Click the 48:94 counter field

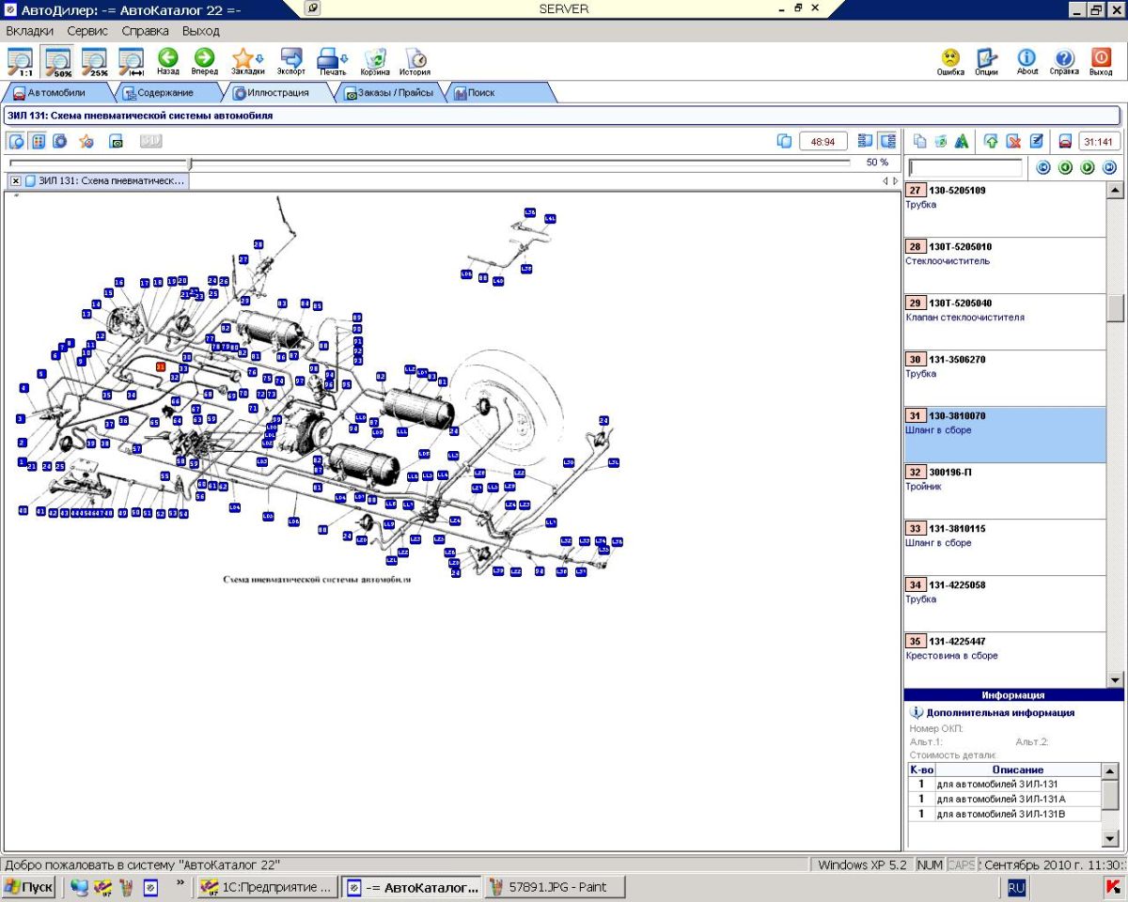pyautogui.click(x=823, y=141)
